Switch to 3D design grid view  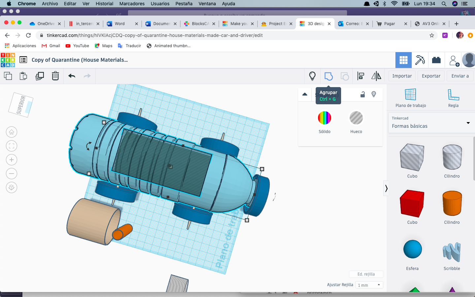[x=403, y=60]
